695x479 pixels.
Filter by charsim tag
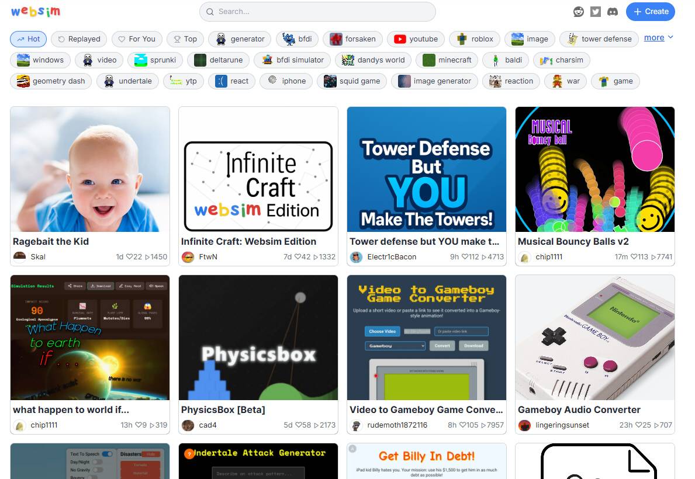point(562,60)
